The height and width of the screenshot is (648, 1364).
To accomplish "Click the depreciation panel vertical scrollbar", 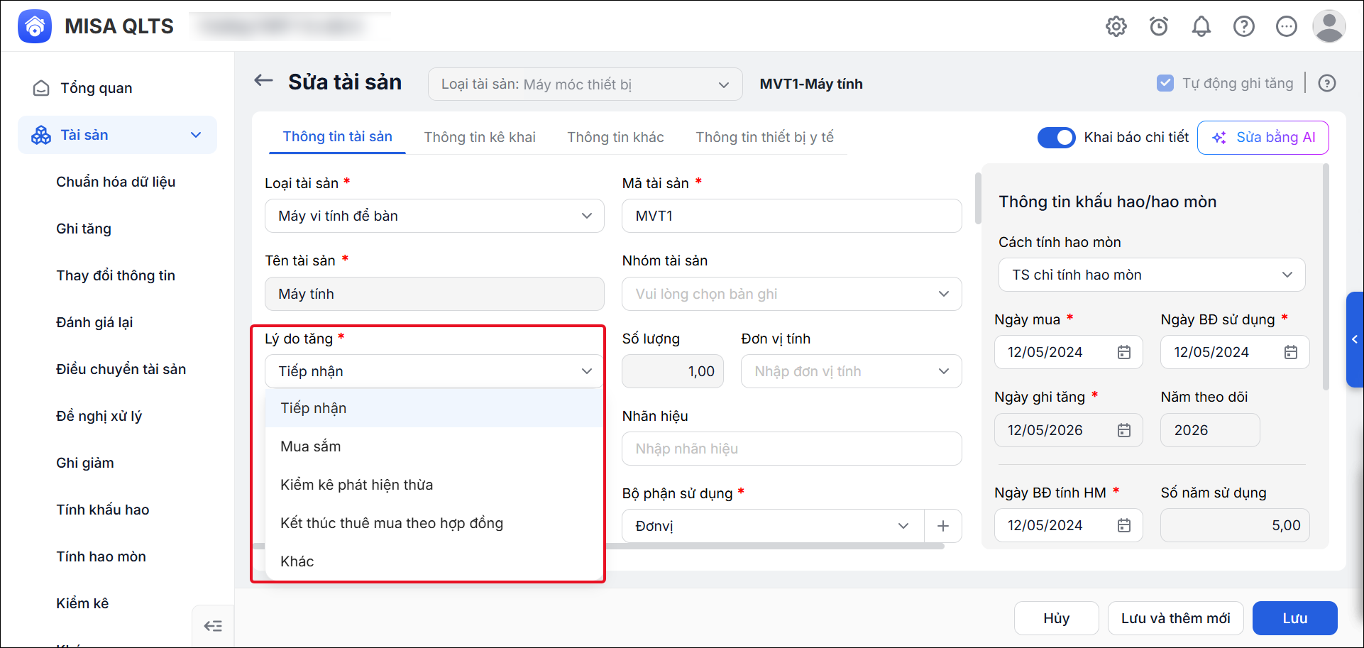I will click(x=1325, y=278).
